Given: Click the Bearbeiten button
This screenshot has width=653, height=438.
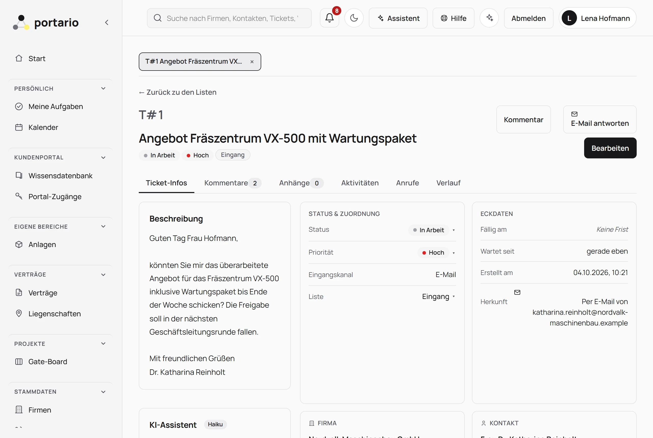Looking at the screenshot, I should (610, 148).
